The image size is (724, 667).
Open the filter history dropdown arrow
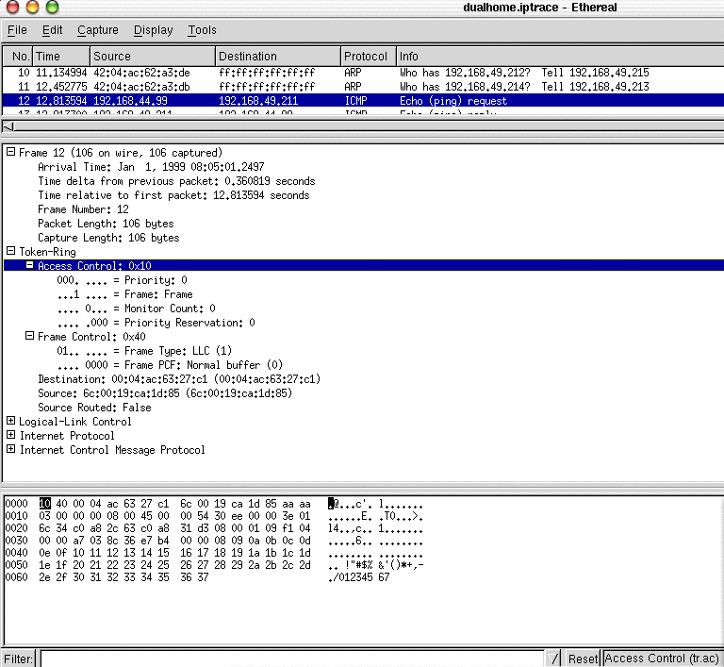click(554, 659)
